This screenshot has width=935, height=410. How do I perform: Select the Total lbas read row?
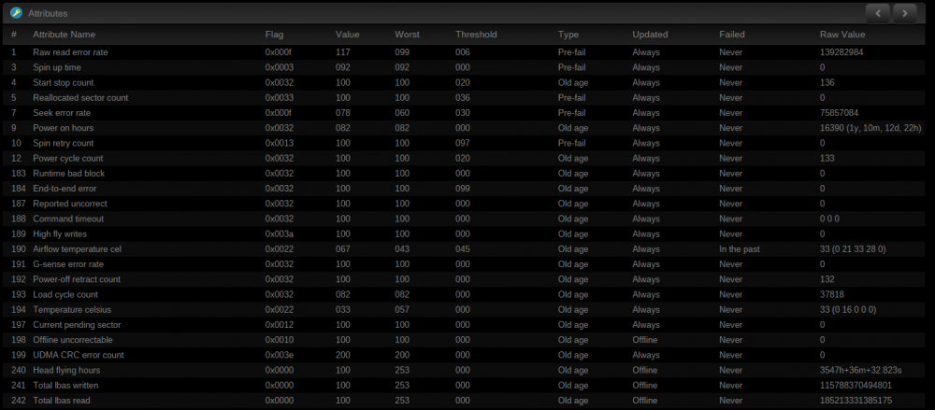click(464, 401)
